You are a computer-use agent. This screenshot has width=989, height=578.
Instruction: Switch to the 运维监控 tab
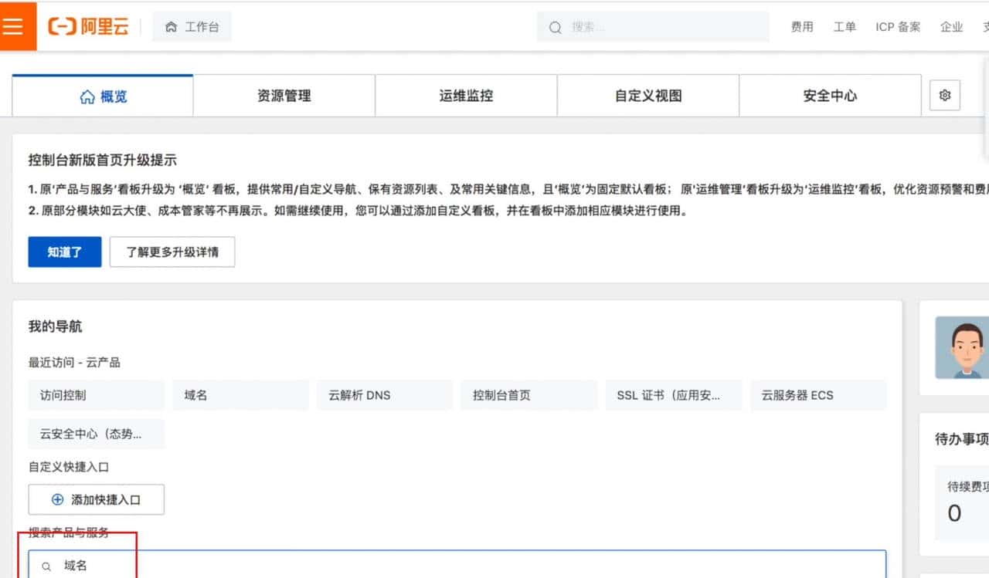point(465,95)
